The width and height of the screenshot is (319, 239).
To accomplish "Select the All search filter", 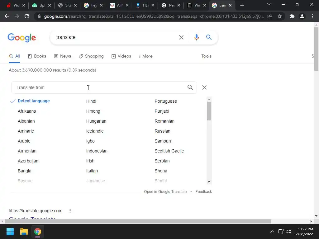I will click(x=14, y=56).
